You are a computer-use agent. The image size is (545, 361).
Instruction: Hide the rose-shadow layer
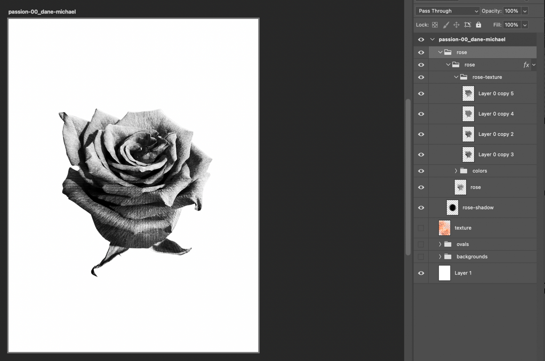click(x=421, y=208)
